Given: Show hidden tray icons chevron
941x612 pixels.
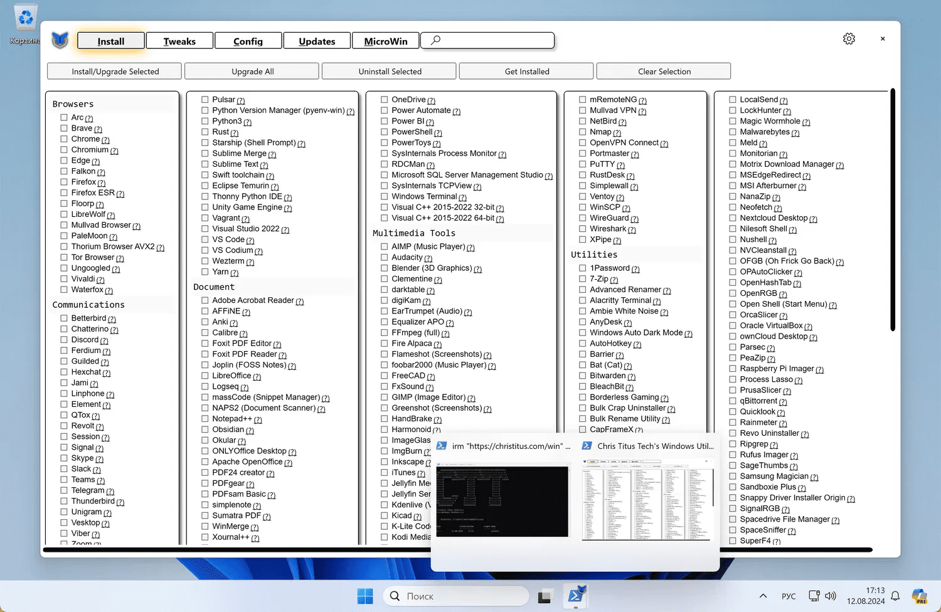Looking at the screenshot, I should [763, 596].
